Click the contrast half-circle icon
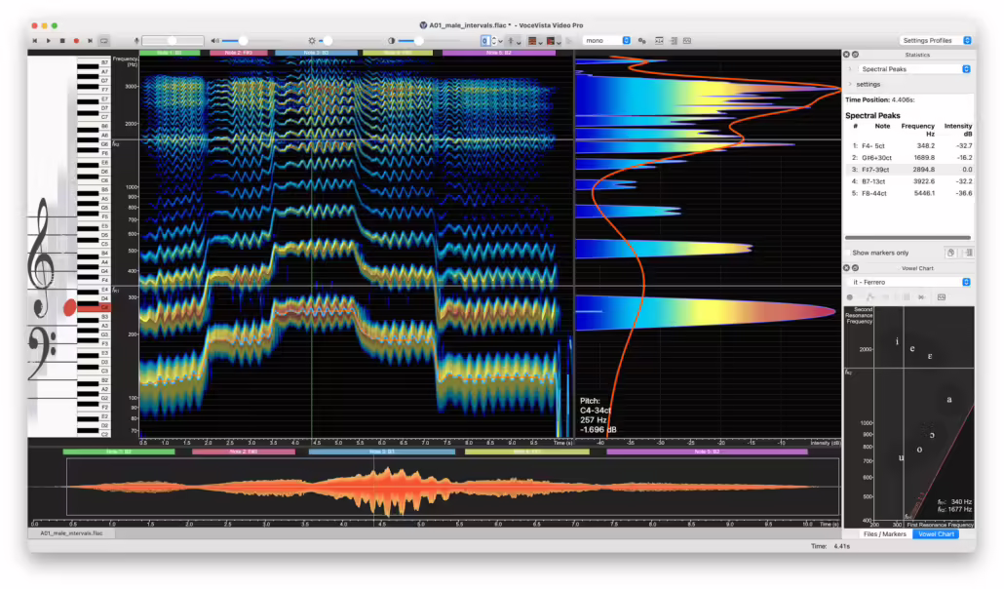This screenshot has height=589, width=1004. (x=391, y=40)
